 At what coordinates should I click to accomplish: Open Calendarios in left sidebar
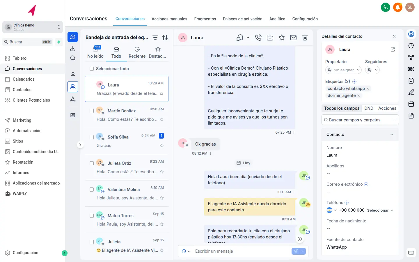(24, 79)
